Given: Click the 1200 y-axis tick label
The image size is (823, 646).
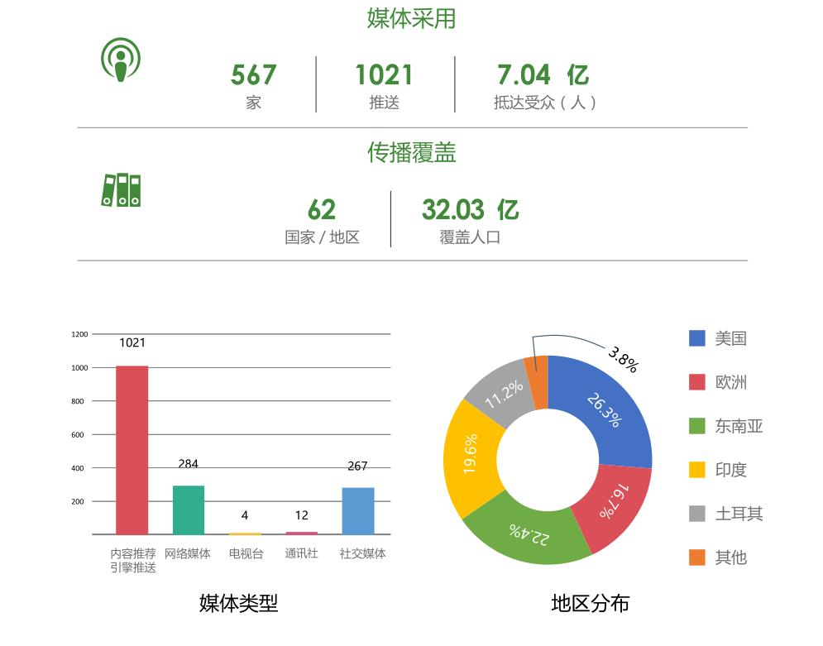Looking at the screenshot, I should [79, 334].
